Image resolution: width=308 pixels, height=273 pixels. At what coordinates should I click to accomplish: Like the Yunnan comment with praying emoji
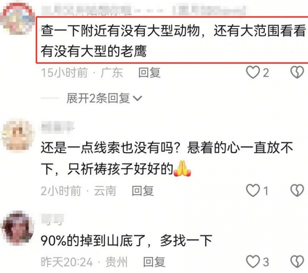(253, 190)
